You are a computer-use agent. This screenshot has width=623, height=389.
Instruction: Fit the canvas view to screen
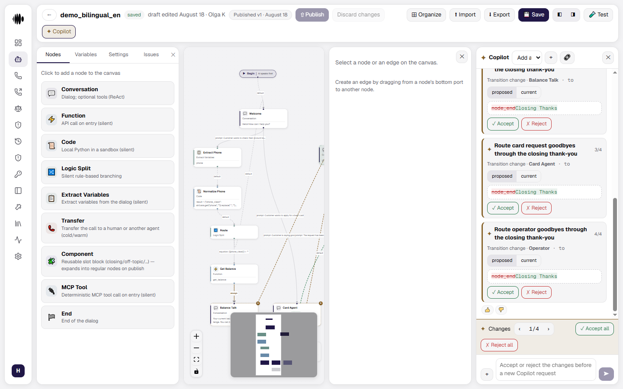pyautogui.click(x=196, y=360)
